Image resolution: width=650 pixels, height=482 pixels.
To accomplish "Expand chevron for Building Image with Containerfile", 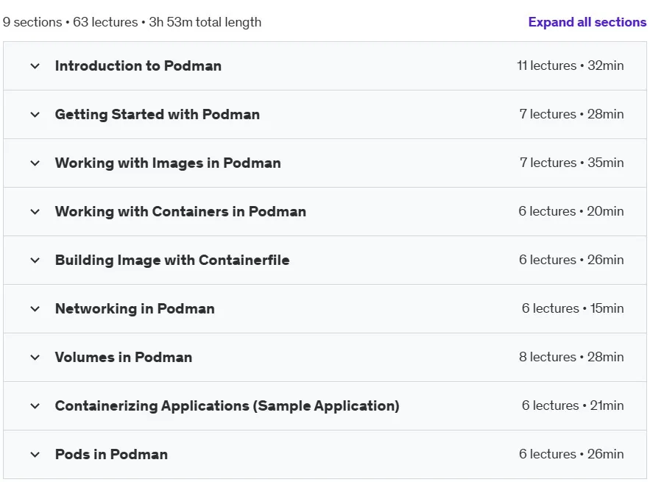I will tap(35, 261).
